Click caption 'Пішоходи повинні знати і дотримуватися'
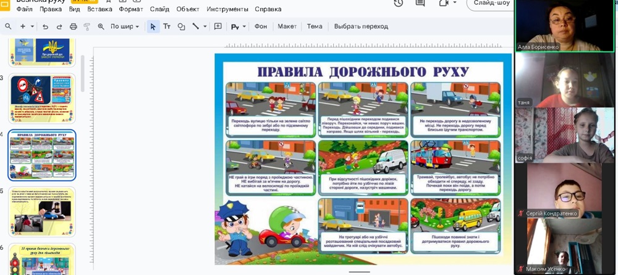618x275 pixels. click(455, 243)
